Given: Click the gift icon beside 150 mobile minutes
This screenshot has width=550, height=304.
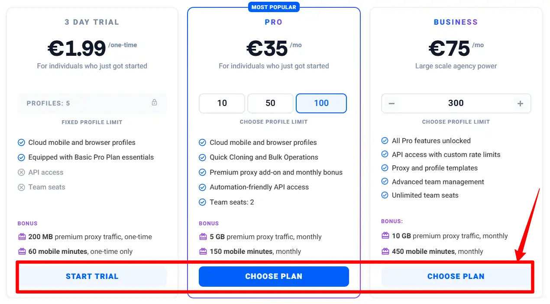Looking at the screenshot, I should [203, 251].
